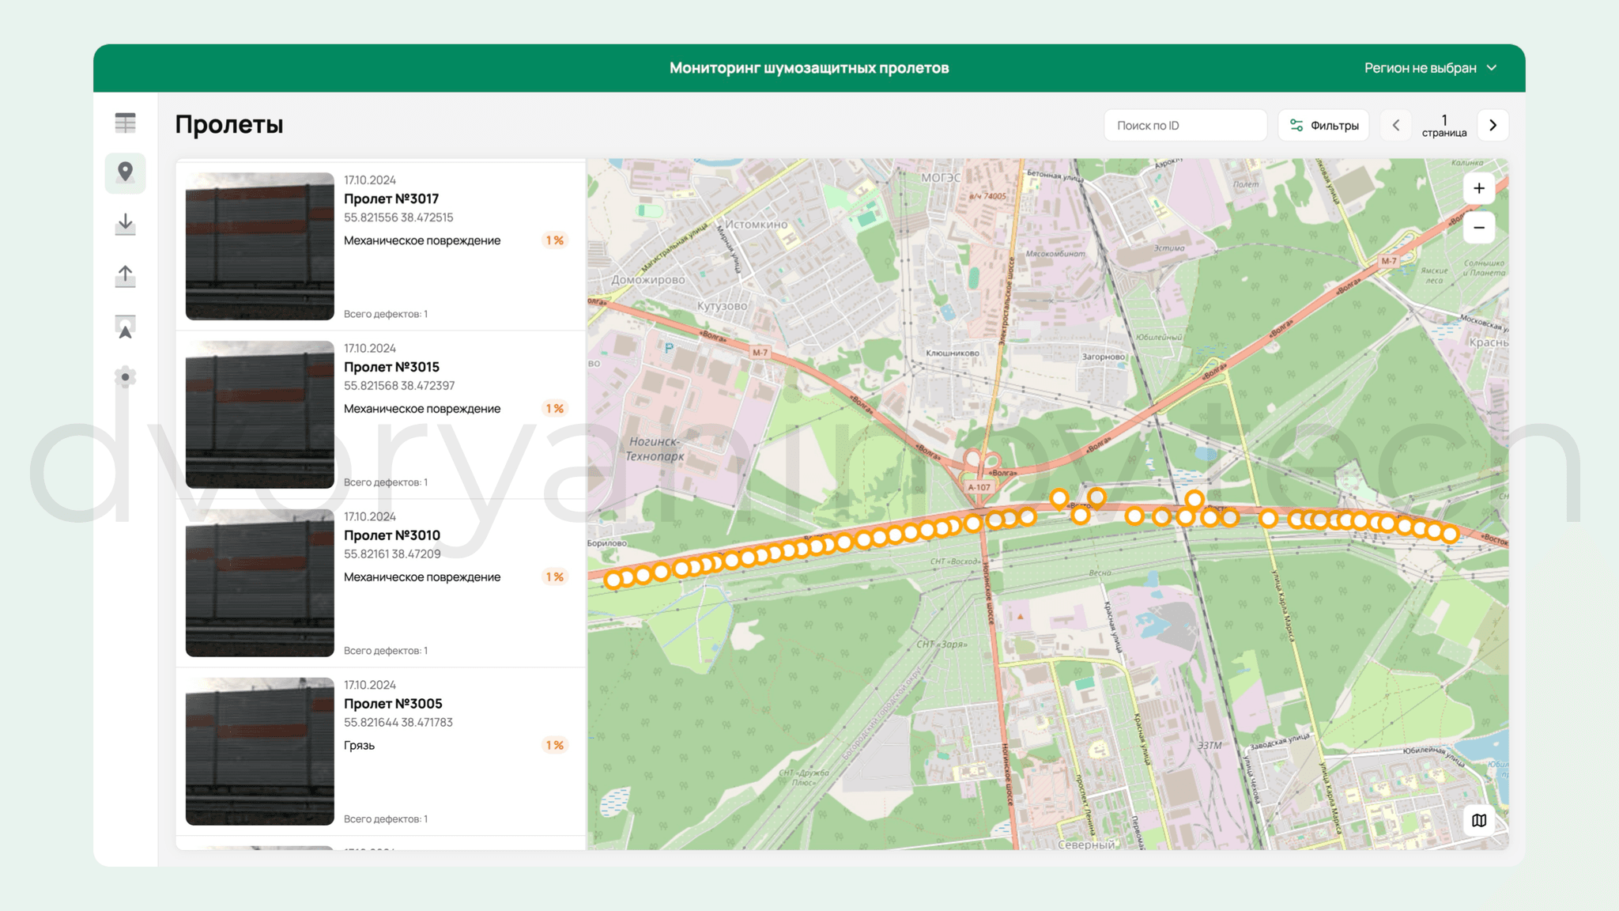The width and height of the screenshot is (1619, 911).
Task: Open the navigation arrow image icon
Action: pyautogui.click(x=125, y=327)
